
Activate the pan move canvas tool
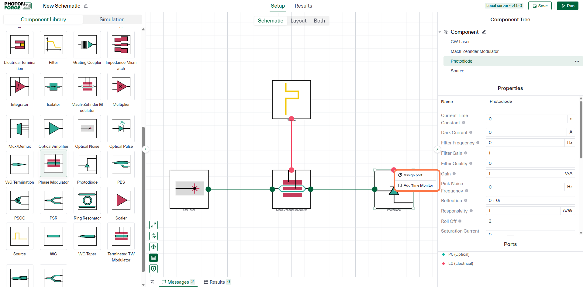pos(154,247)
